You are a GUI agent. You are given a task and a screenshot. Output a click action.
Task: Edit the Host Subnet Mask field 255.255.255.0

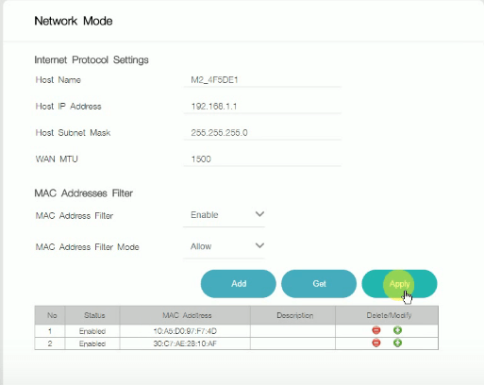tap(262, 133)
